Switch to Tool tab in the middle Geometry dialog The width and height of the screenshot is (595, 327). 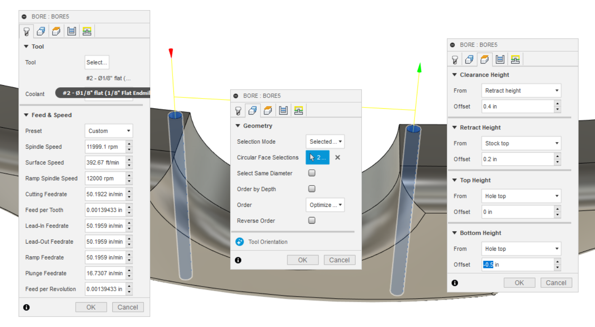pyautogui.click(x=238, y=110)
